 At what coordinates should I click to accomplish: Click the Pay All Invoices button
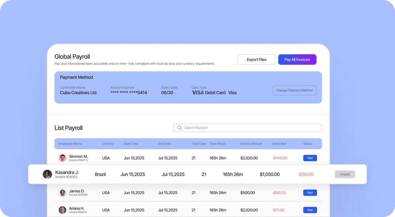tap(297, 60)
